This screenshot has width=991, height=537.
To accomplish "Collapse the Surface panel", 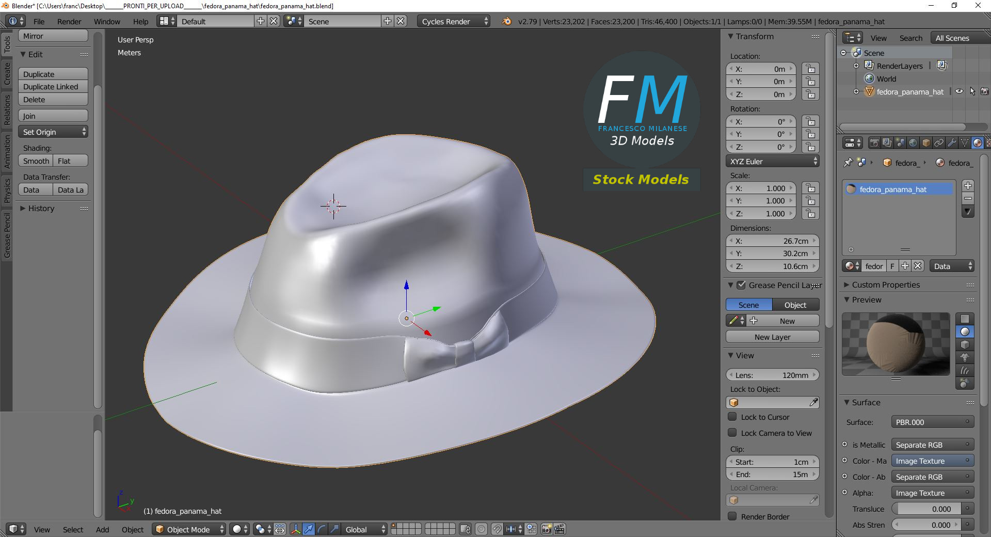I will point(846,402).
